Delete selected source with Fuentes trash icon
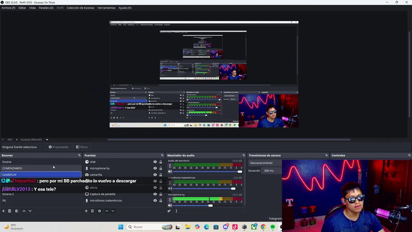Screen dimensions: 412x232 coord(92,211)
